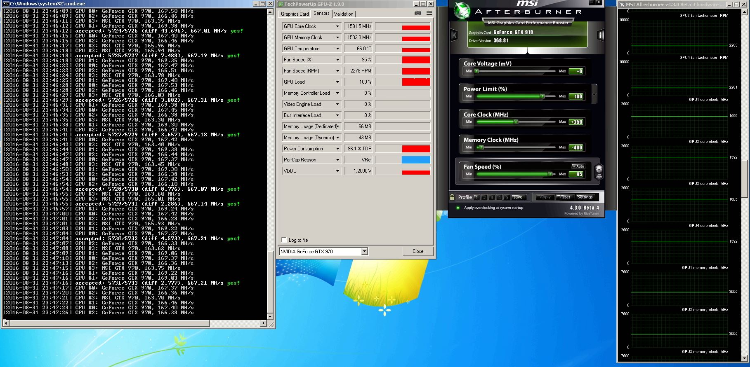Screen dimensions: 750x367
Task: Open the GPU-Z hamburger menu
Action: click(x=429, y=13)
